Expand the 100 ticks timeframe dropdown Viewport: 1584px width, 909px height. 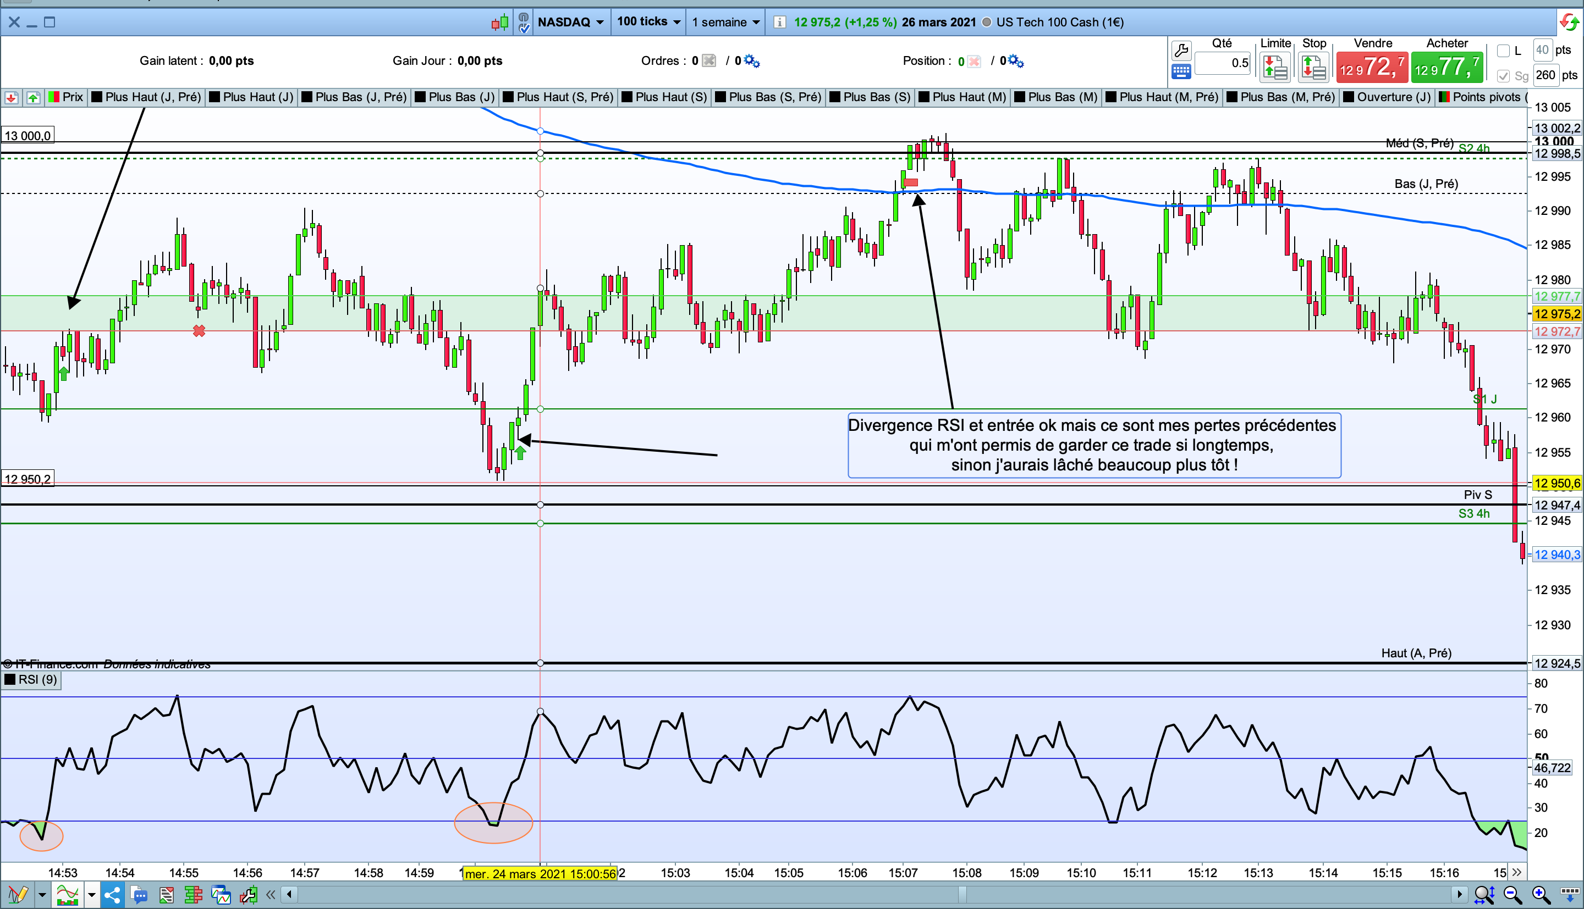click(648, 22)
